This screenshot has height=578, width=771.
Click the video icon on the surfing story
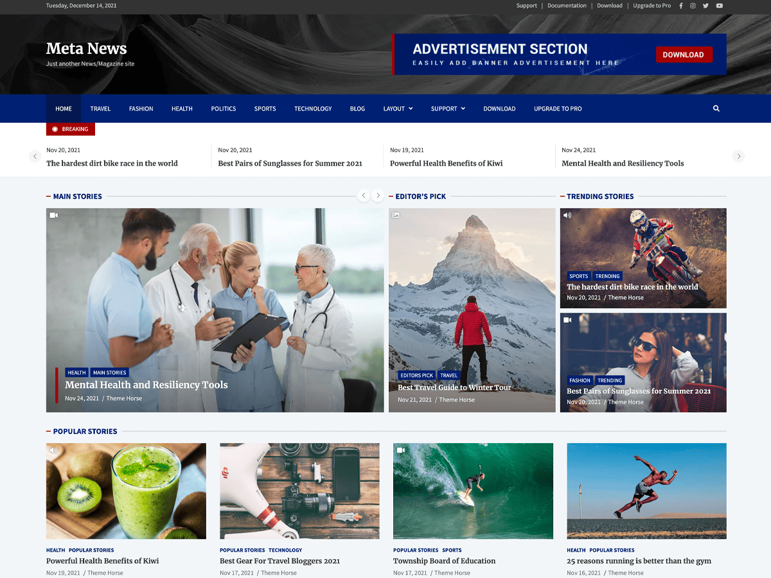[401, 450]
